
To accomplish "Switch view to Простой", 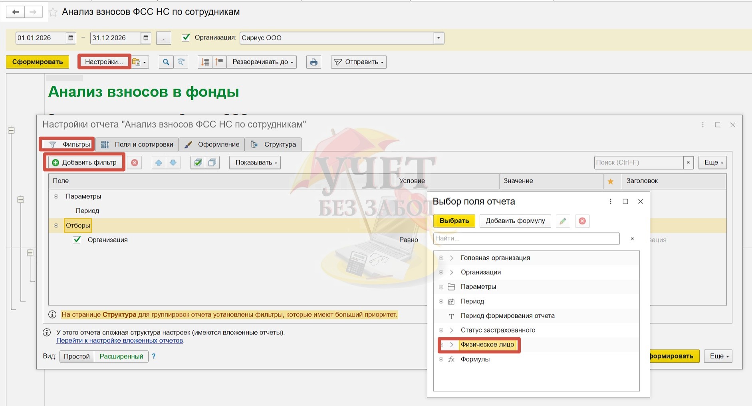I will click(x=77, y=356).
